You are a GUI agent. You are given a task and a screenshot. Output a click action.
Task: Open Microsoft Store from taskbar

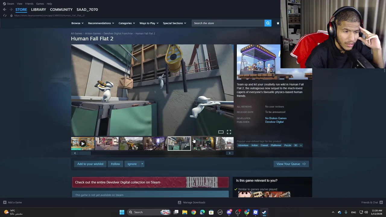pos(211,212)
